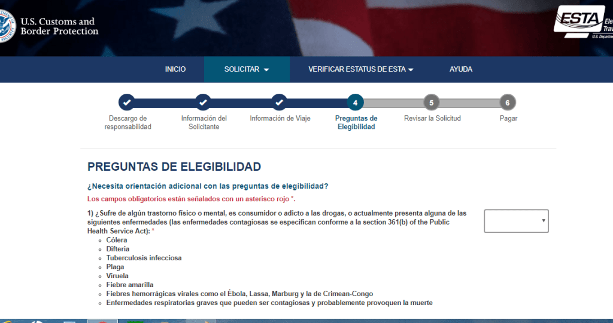Click step 6 circle for Pagar
The height and width of the screenshot is (323, 613).
(x=508, y=103)
